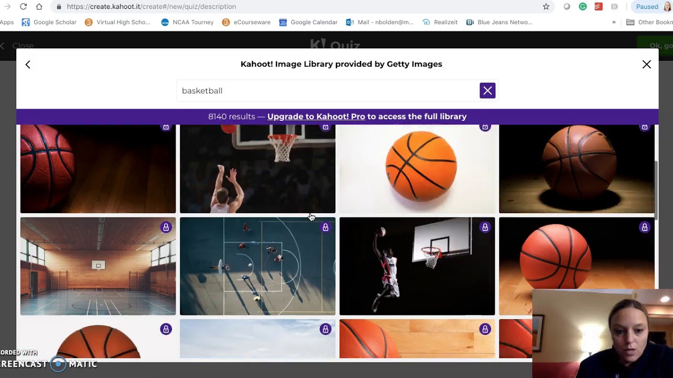Open the Google Calendar bookmark

pyautogui.click(x=308, y=22)
